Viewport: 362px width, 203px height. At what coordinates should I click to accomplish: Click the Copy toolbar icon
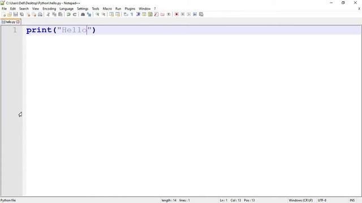point(54,14)
